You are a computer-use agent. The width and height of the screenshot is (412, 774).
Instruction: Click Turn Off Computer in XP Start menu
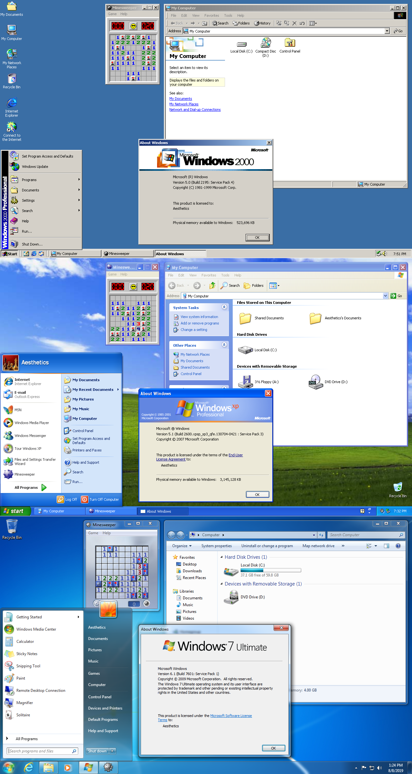(x=100, y=499)
